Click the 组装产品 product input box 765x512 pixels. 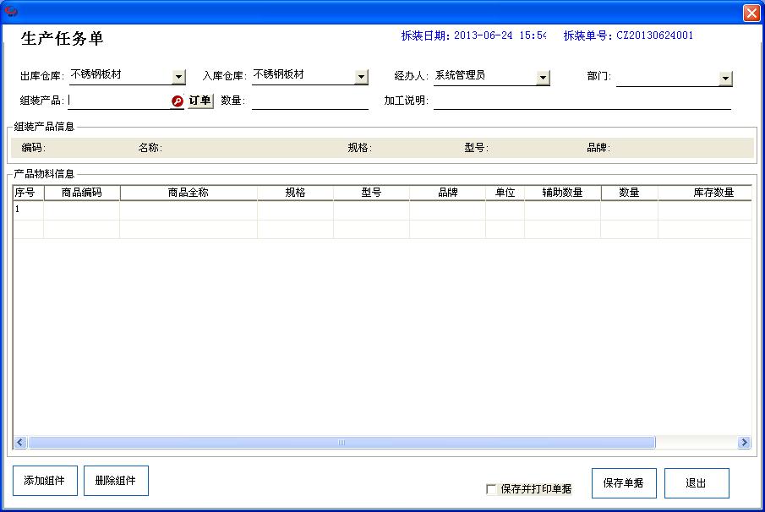pos(118,101)
